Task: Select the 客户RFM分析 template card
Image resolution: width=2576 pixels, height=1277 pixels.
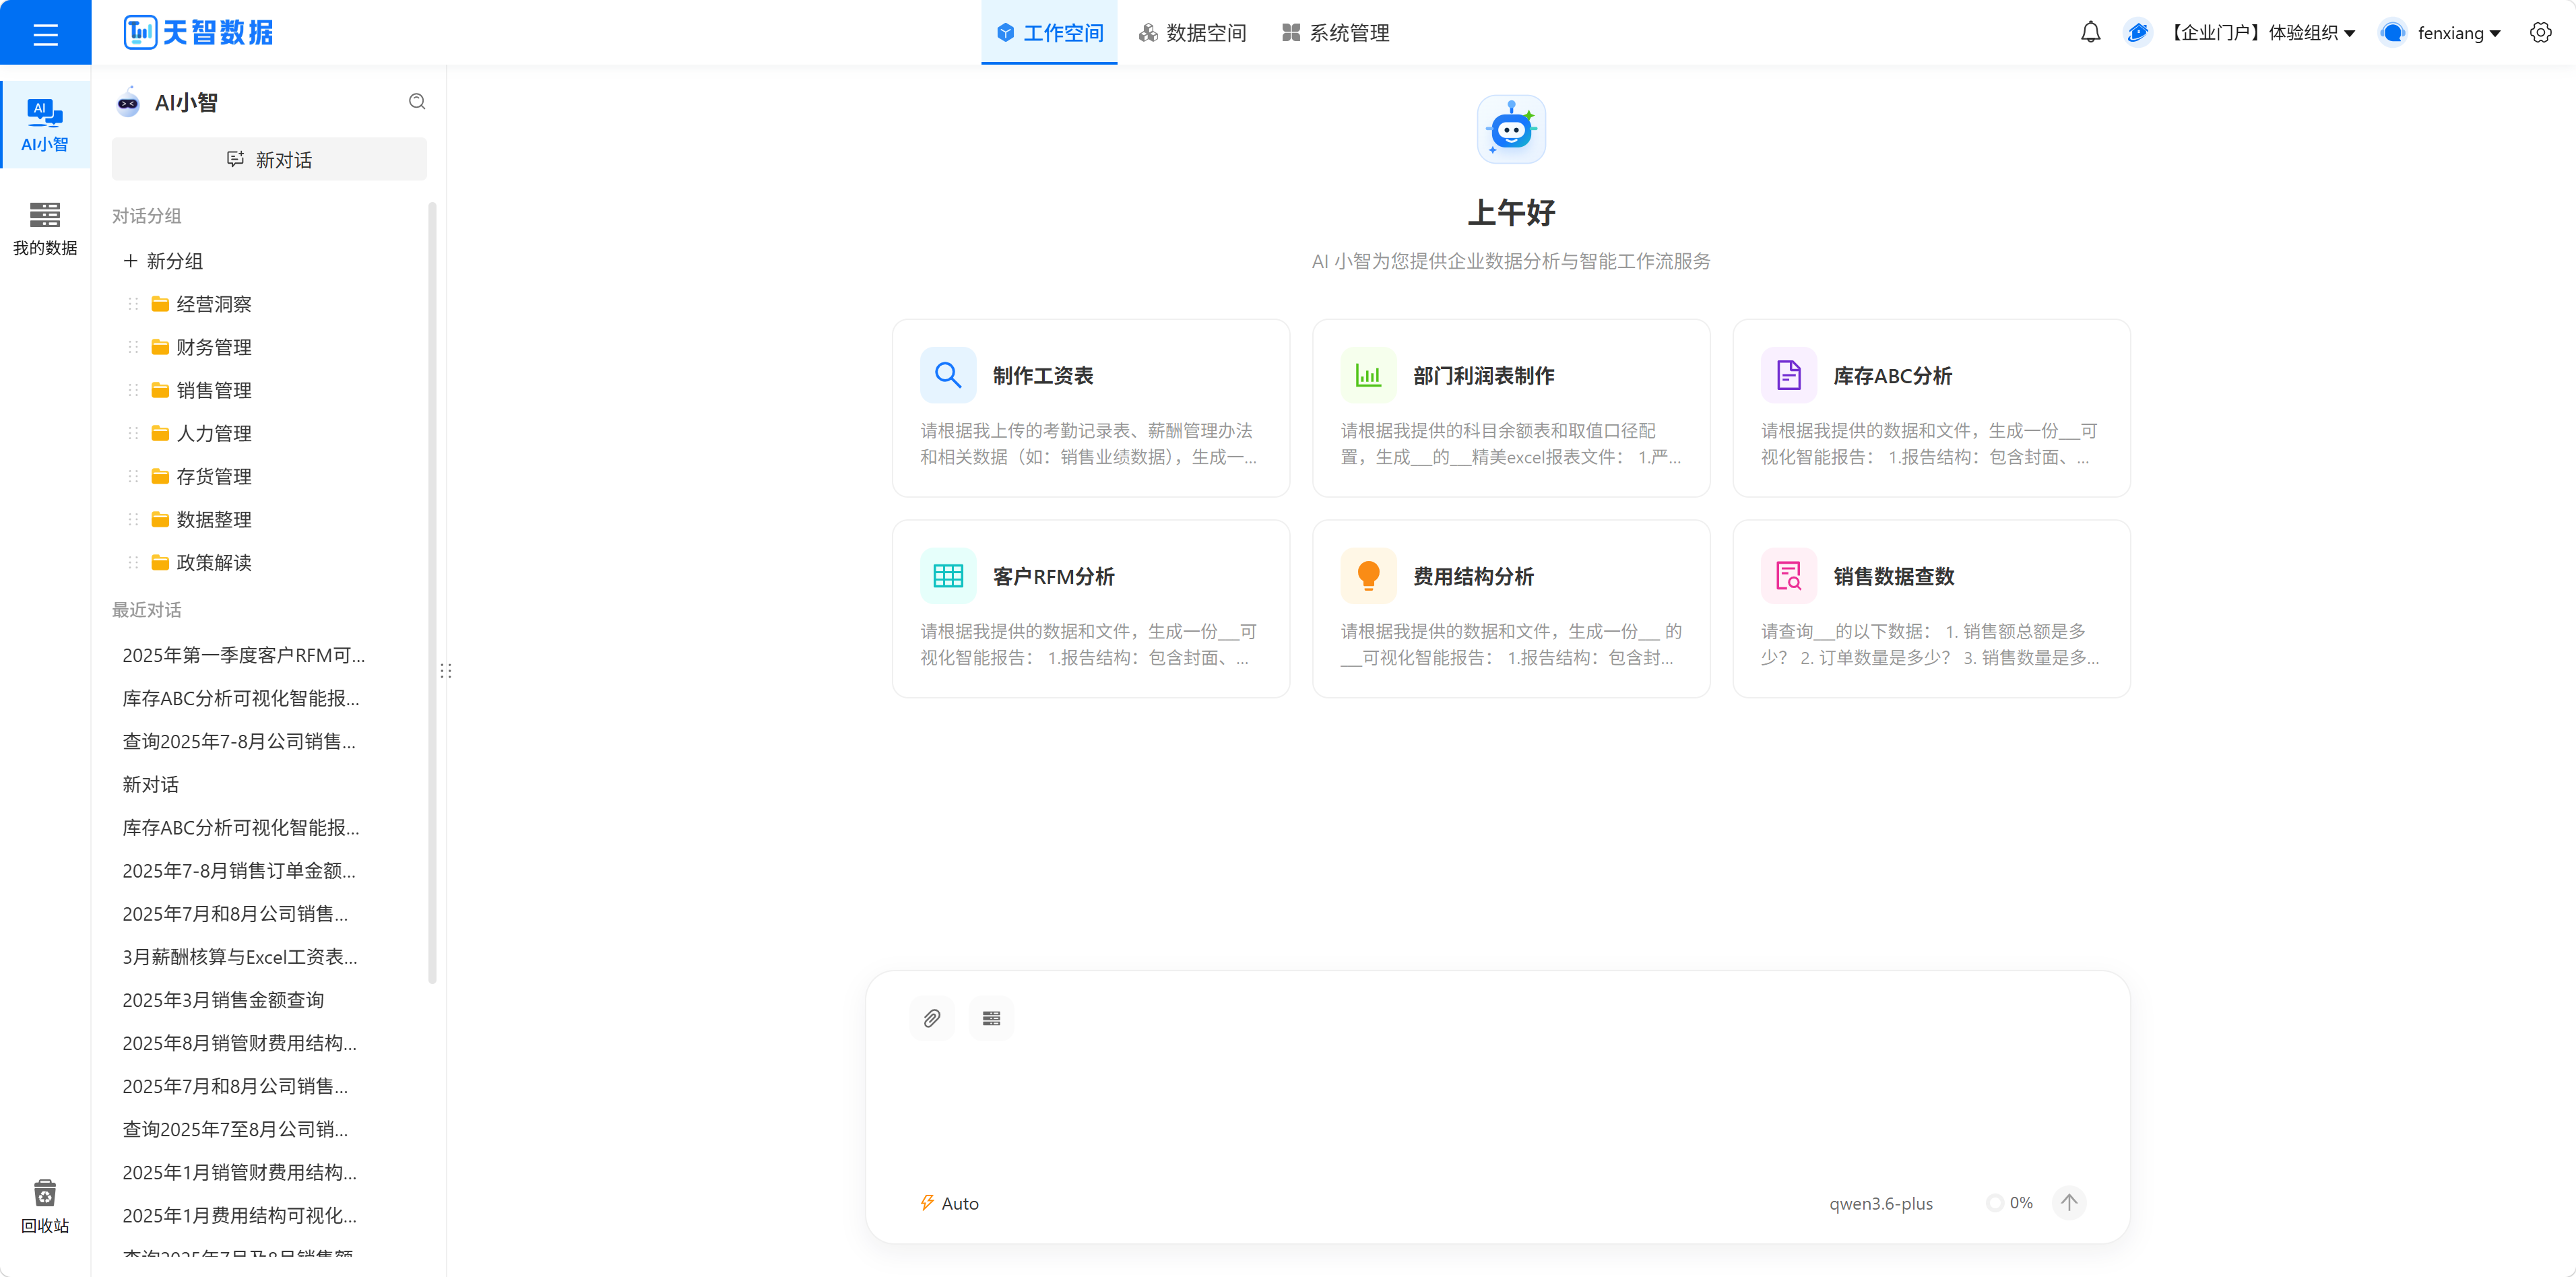Action: tap(1090, 608)
